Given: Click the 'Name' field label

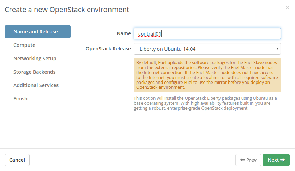Looking at the screenshot, I should coord(124,33).
